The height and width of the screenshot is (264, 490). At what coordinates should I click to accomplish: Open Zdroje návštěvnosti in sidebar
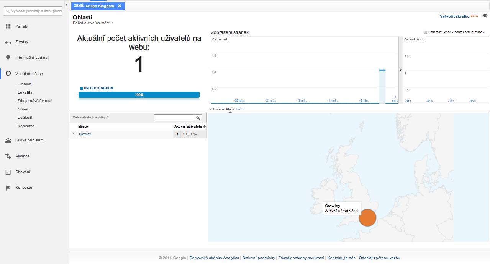pos(35,101)
